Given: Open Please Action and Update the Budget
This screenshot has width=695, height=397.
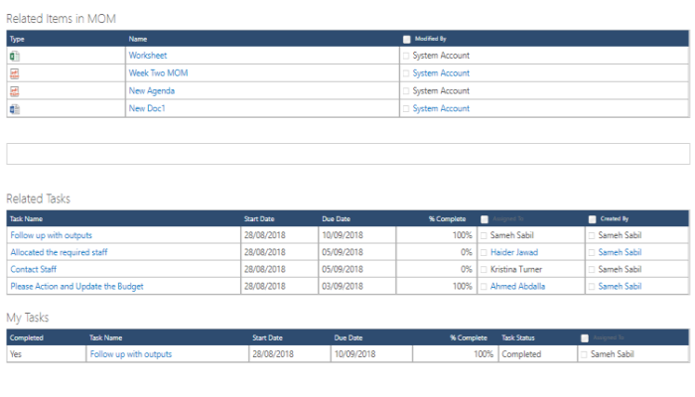Looking at the screenshot, I should coord(76,286).
